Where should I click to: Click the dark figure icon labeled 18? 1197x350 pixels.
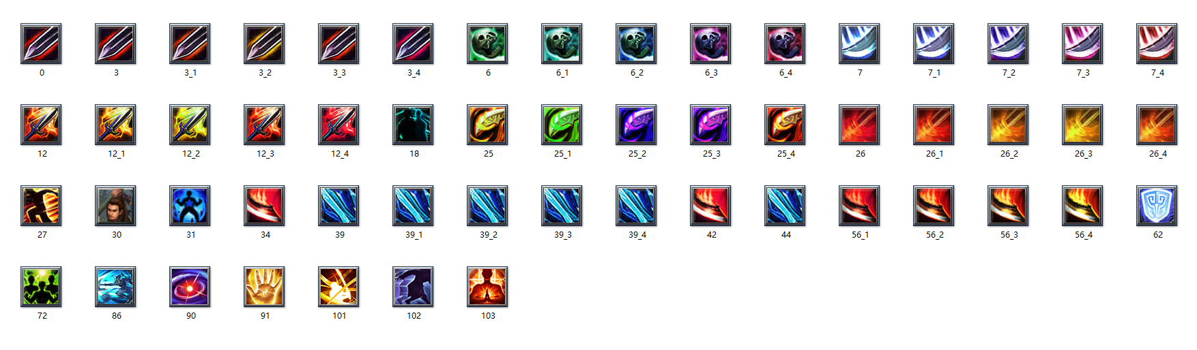click(x=413, y=125)
